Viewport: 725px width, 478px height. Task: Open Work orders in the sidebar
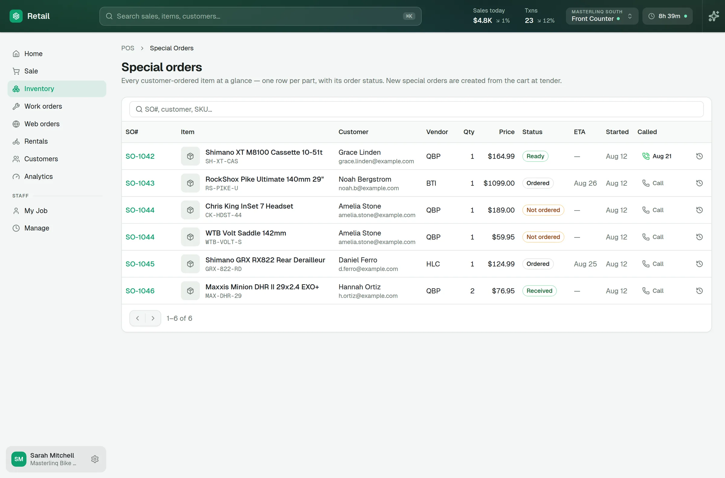[x=57, y=106]
